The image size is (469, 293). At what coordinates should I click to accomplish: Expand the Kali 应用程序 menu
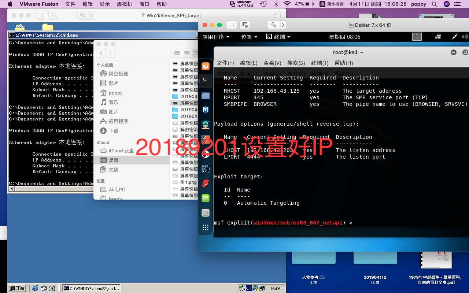point(216,37)
